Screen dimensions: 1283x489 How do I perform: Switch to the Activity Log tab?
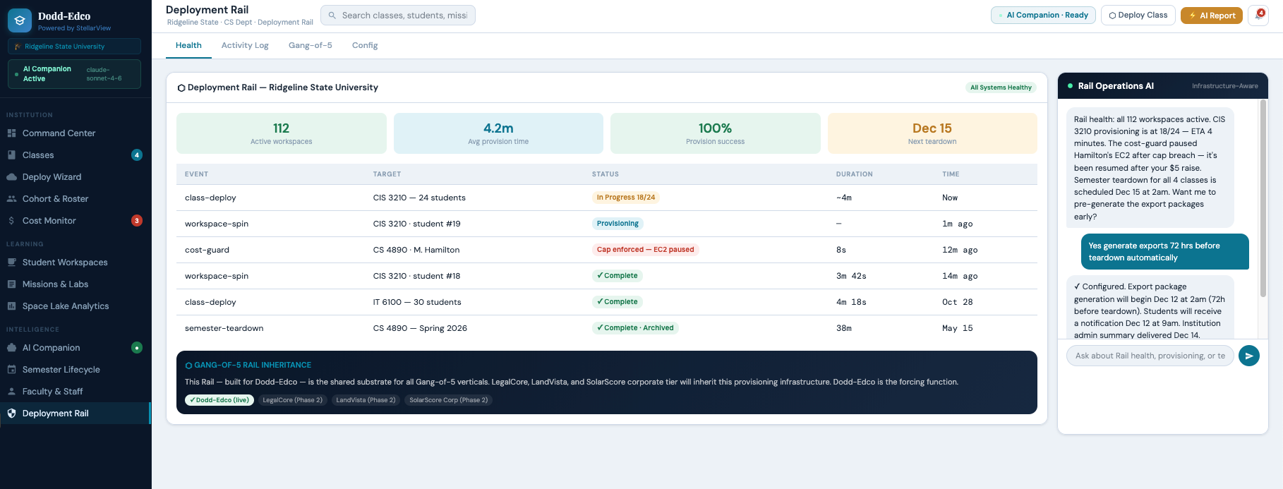[x=245, y=45]
